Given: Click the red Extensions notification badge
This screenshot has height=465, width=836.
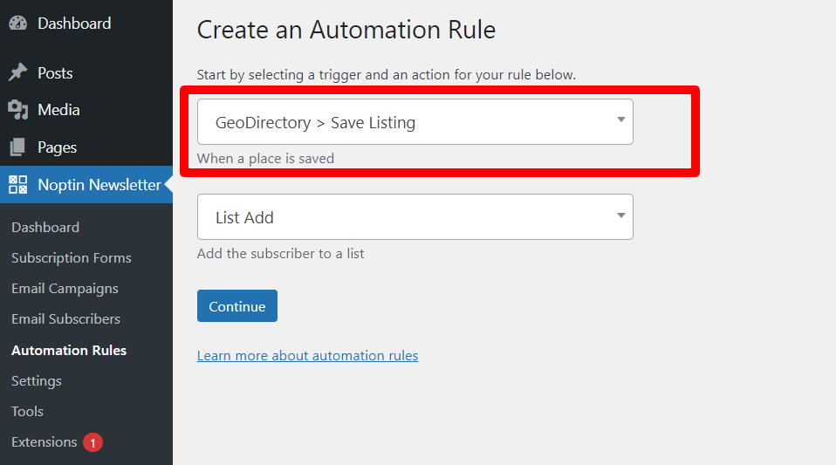Looking at the screenshot, I should coord(93,442).
